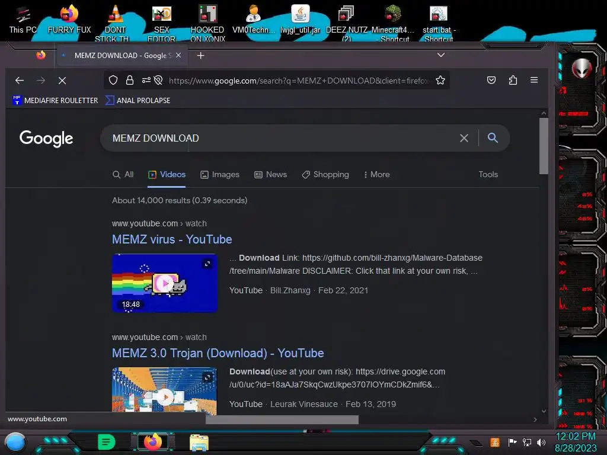This screenshot has height=455, width=607.
Task: Open HOOKED ON XONIX desktop icon
Action: tap(207, 23)
